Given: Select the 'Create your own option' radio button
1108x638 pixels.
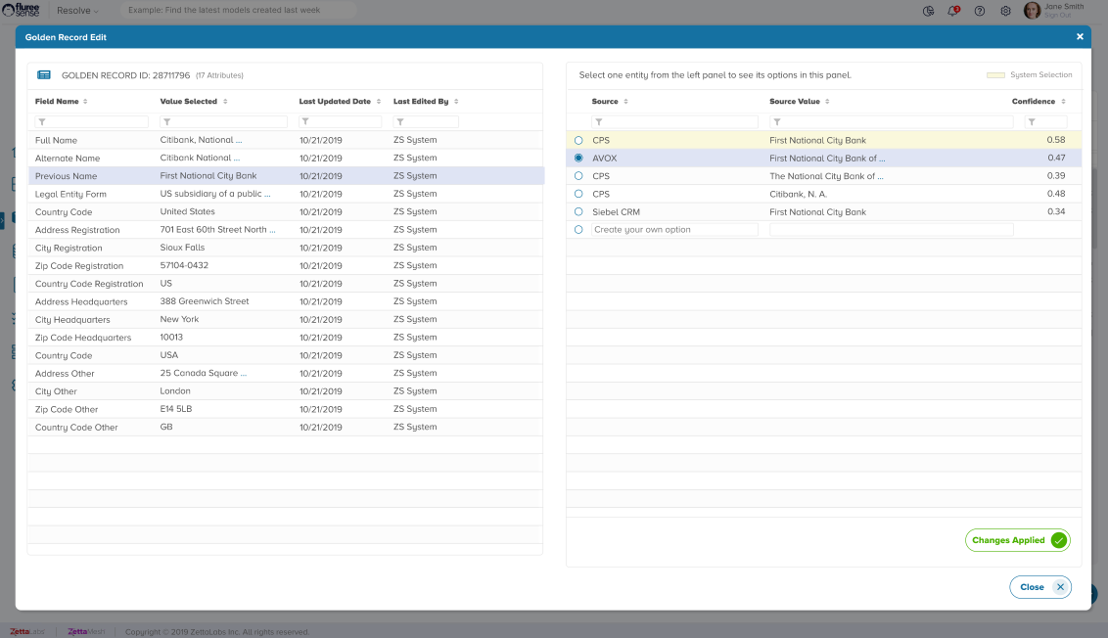Looking at the screenshot, I should pos(578,229).
